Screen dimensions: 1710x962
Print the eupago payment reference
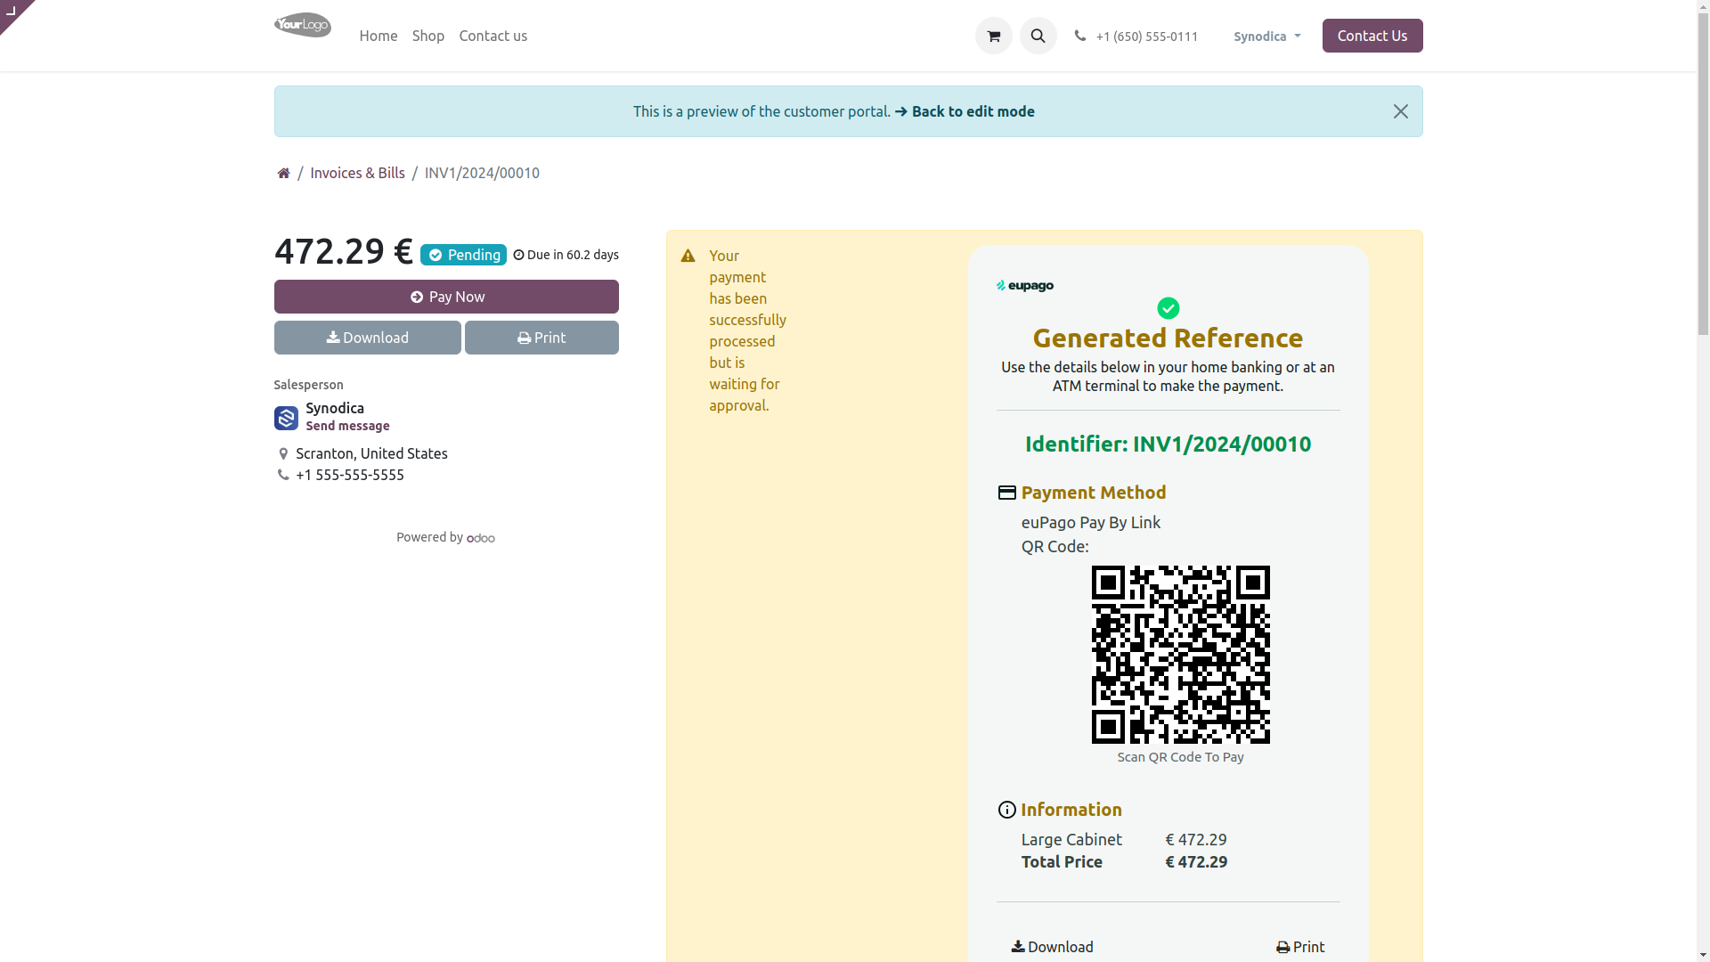pyautogui.click(x=1299, y=947)
